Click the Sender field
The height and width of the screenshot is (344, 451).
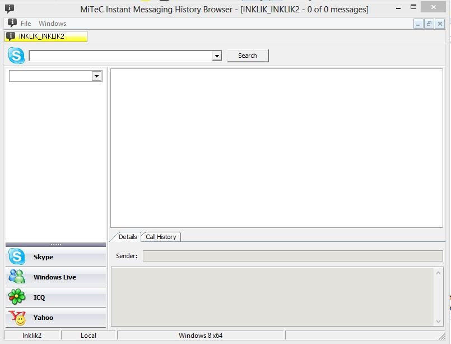293,256
